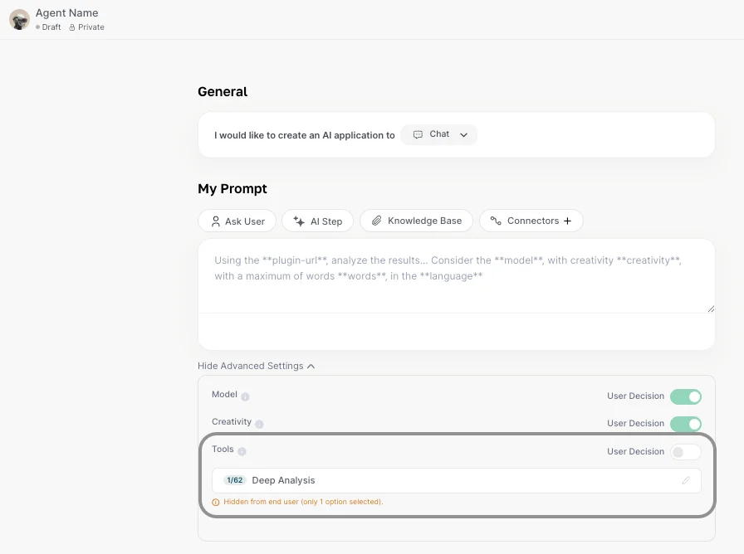
Task: Click the pencil edit icon in tools field
Action: [686, 480]
